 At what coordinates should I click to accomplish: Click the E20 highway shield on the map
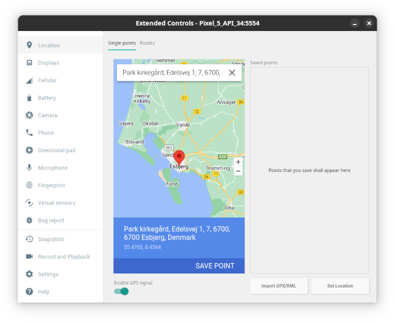(223, 157)
